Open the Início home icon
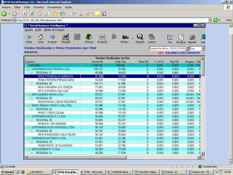 pyautogui.click(x=41, y=37)
